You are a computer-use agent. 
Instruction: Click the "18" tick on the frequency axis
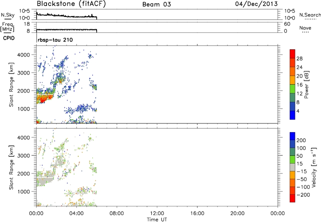point(27,24)
